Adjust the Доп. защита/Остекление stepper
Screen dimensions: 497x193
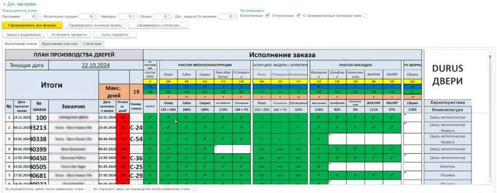coord(235,16)
